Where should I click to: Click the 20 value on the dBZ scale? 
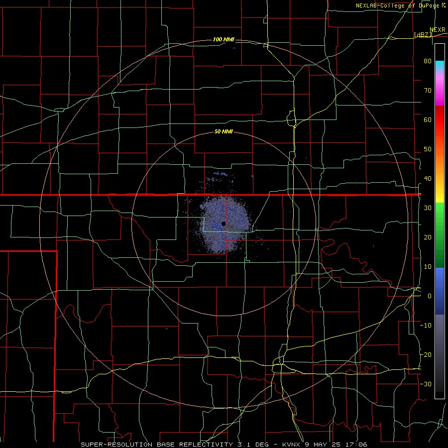(428, 237)
